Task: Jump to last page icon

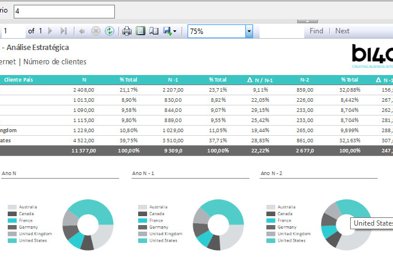Action: tap(64, 31)
